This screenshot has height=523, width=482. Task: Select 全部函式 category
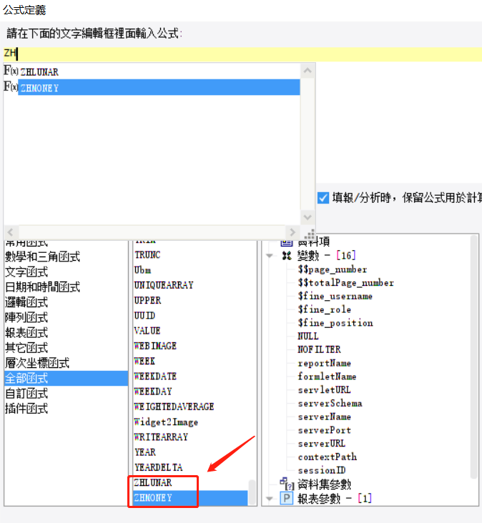point(66,378)
